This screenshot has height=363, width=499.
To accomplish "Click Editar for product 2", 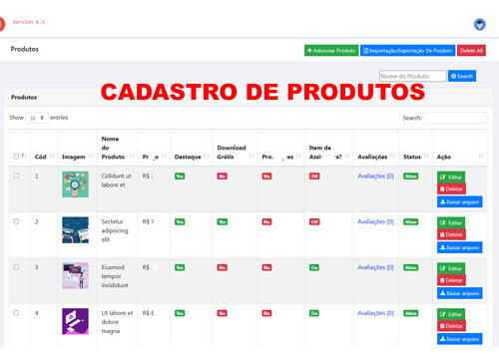I will click(451, 222).
